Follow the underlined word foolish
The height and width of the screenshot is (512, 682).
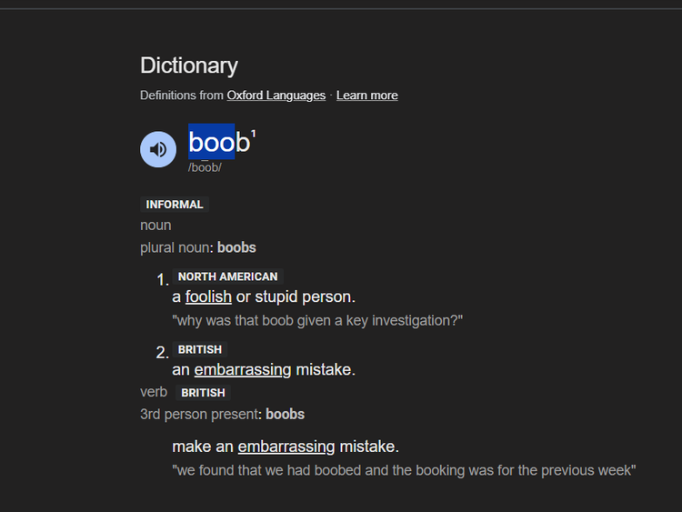[x=208, y=296]
